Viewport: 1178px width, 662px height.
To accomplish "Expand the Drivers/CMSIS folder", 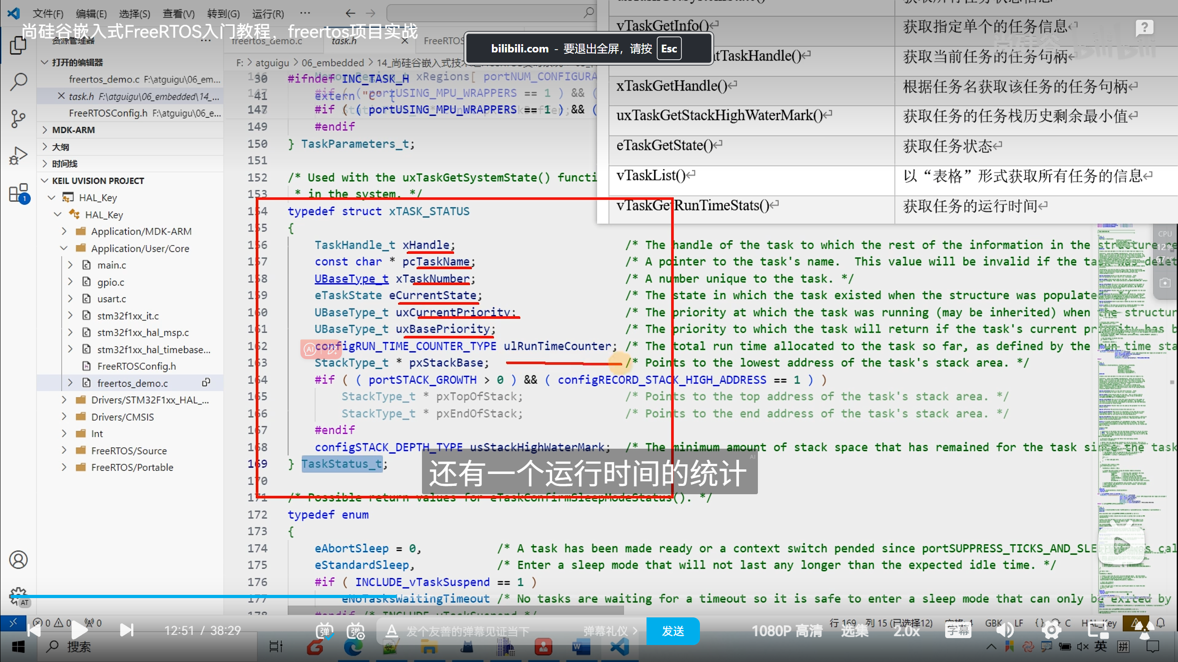I will [x=122, y=417].
